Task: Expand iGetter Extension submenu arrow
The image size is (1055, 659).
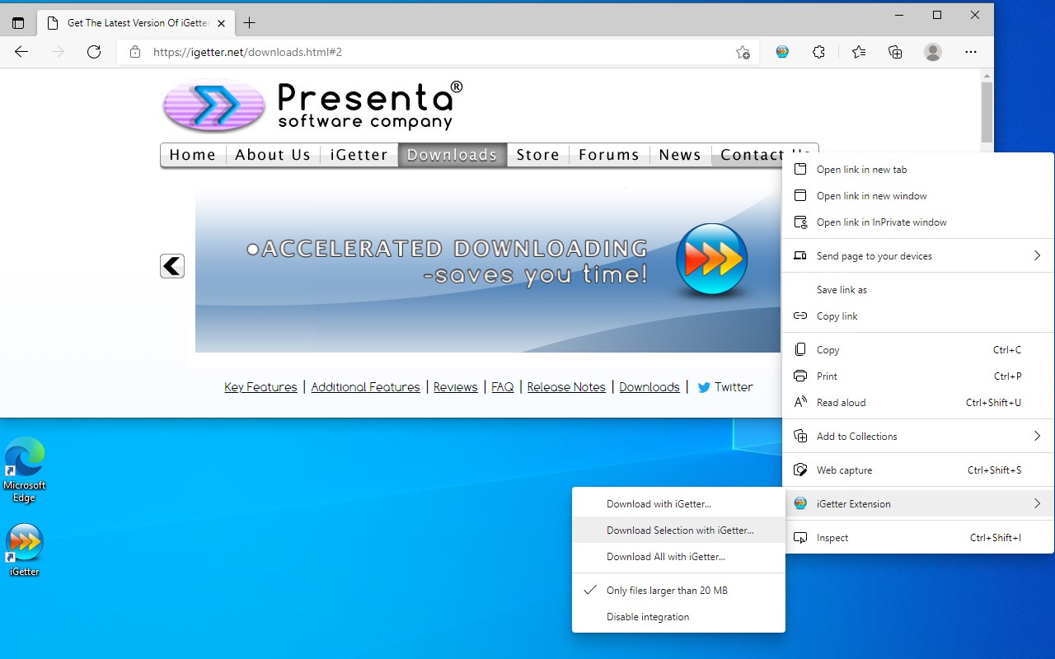Action: [1037, 503]
